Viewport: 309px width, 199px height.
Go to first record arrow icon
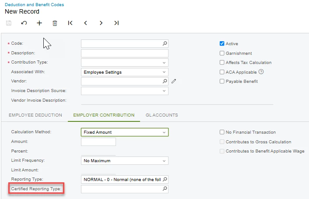pos(70,23)
